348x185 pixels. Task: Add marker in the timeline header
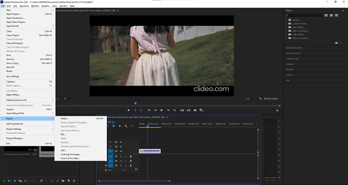120,126
